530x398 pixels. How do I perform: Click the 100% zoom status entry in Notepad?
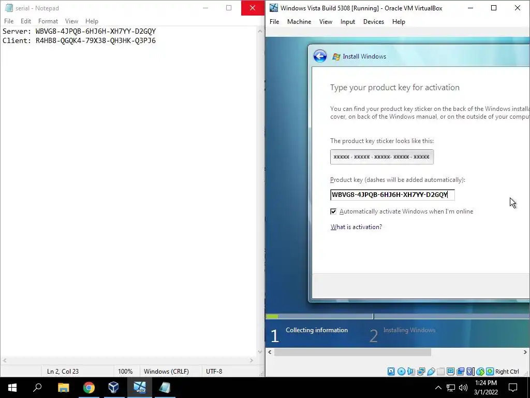click(x=125, y=371)
